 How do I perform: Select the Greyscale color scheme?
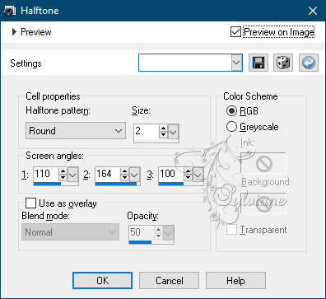231,127
